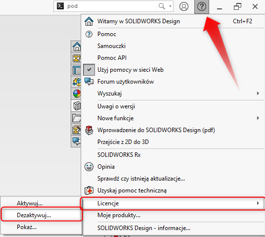Click the user login profile icon
Viewport: 265px width, 237px height.
(x=184, y=6)
